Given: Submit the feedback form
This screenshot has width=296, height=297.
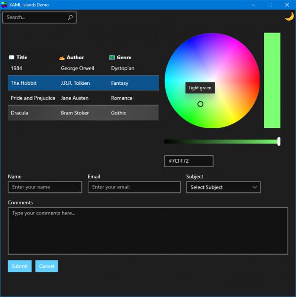Looking at the screenshot, I should click(20, 266).
